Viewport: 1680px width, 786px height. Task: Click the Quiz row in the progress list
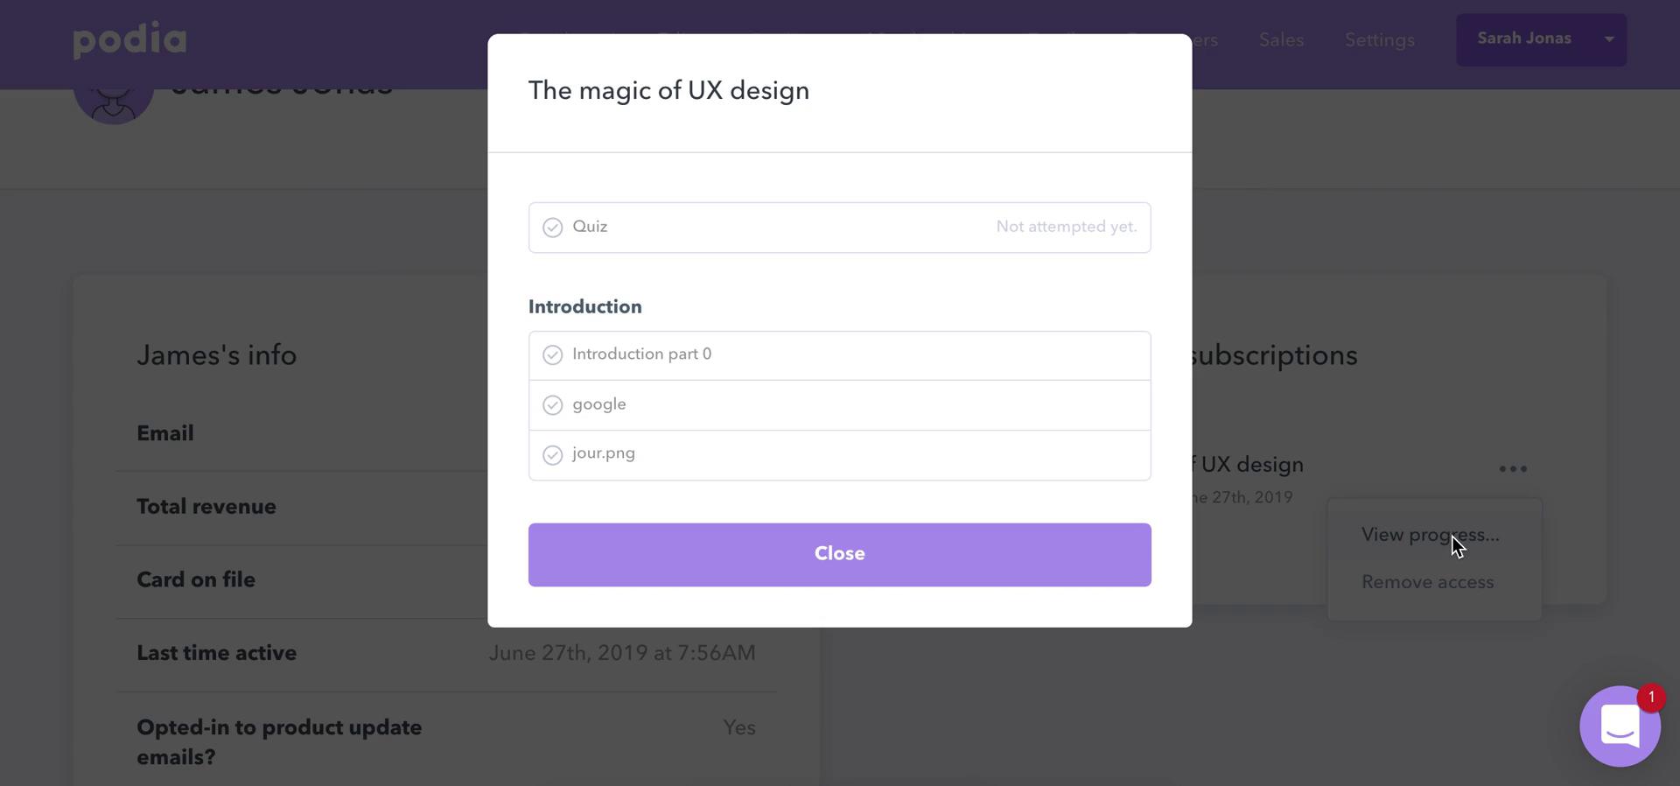coord(839,228)
